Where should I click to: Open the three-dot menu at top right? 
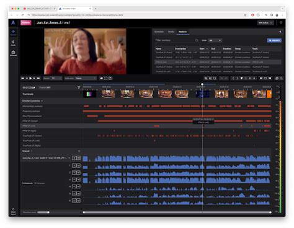click(x=281, y=23)
